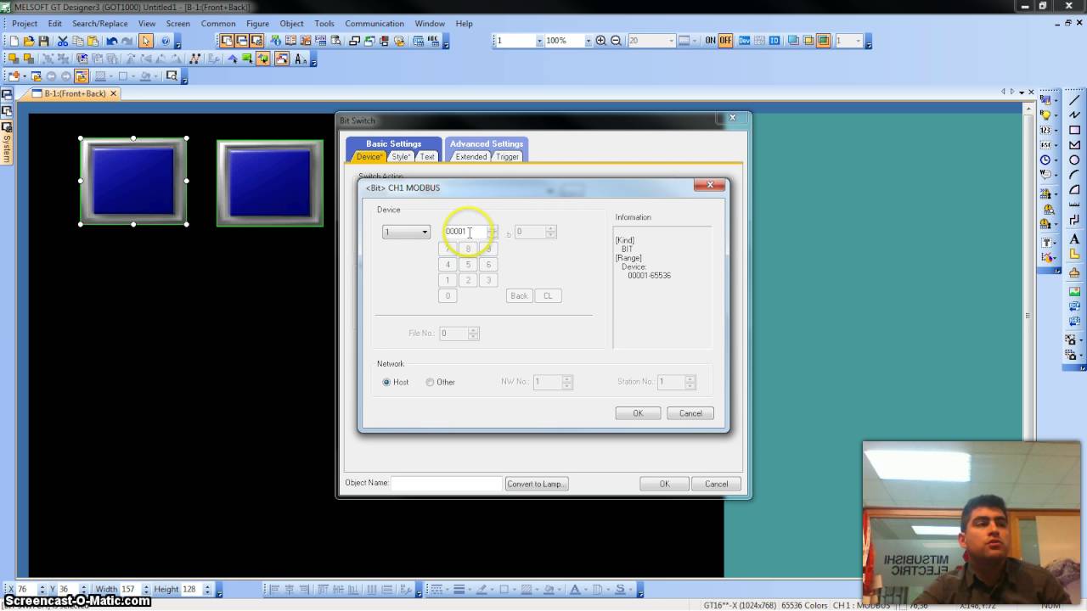Viewport: 1087px width, 611px height.
Task: Click the Save floppy disk icon
Action: point(42,41)
